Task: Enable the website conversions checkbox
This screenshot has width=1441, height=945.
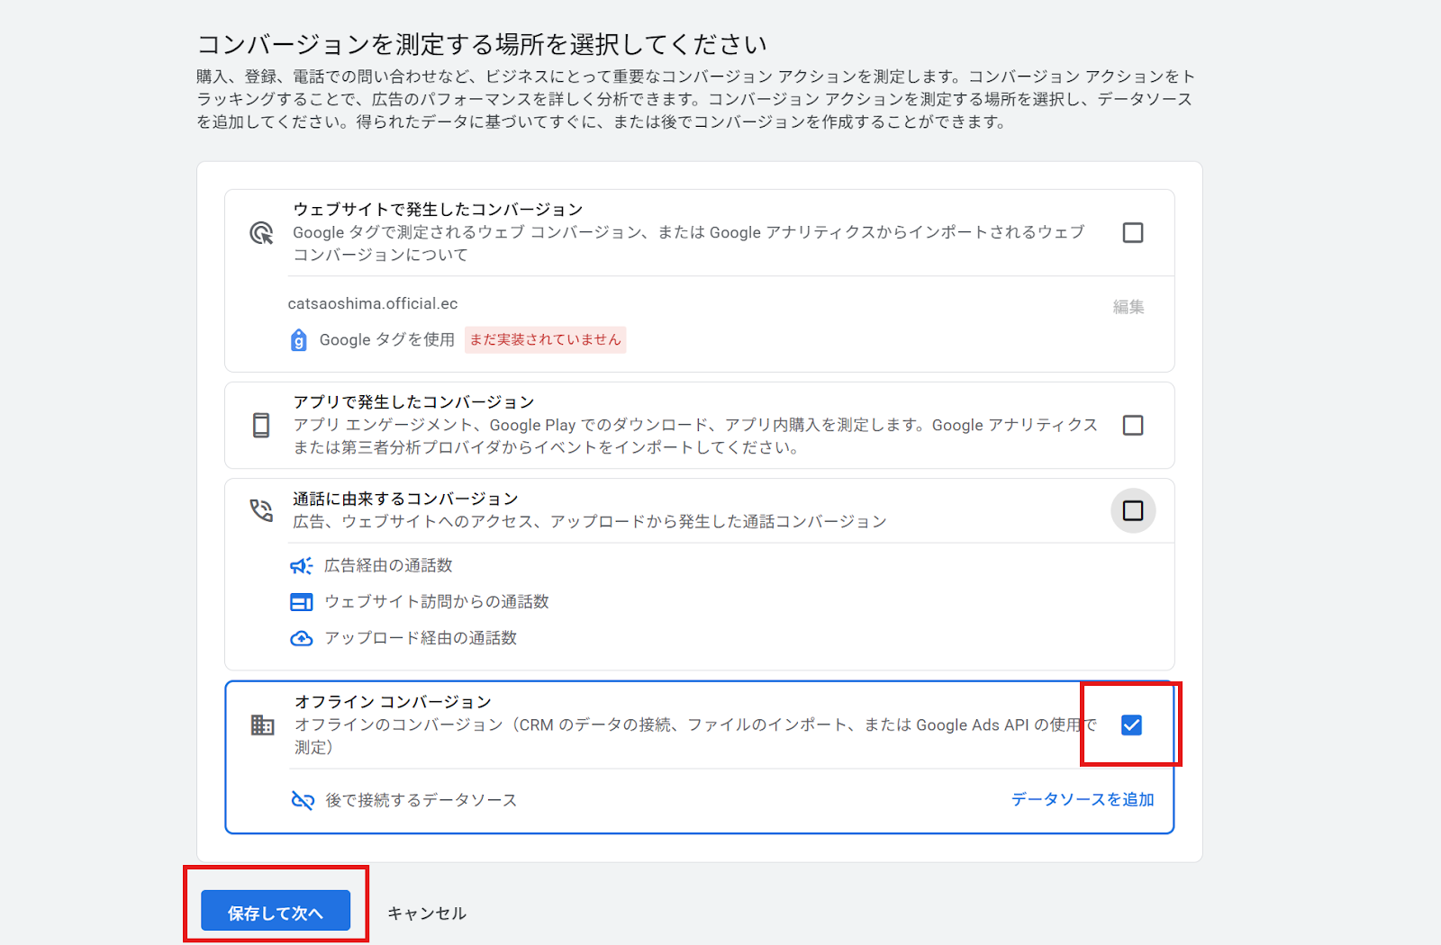Action: click(1132, 233)
